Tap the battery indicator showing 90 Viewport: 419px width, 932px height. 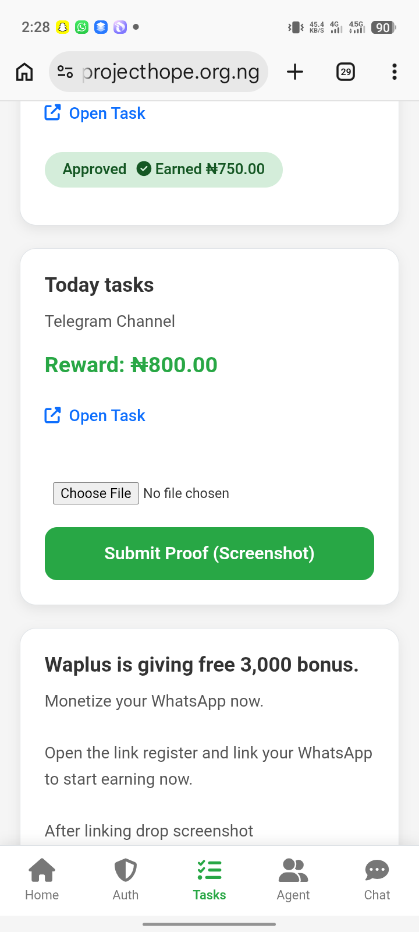(383, 27)
